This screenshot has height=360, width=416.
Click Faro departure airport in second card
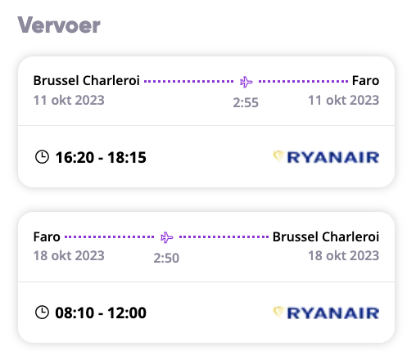(x=47, y=236)
